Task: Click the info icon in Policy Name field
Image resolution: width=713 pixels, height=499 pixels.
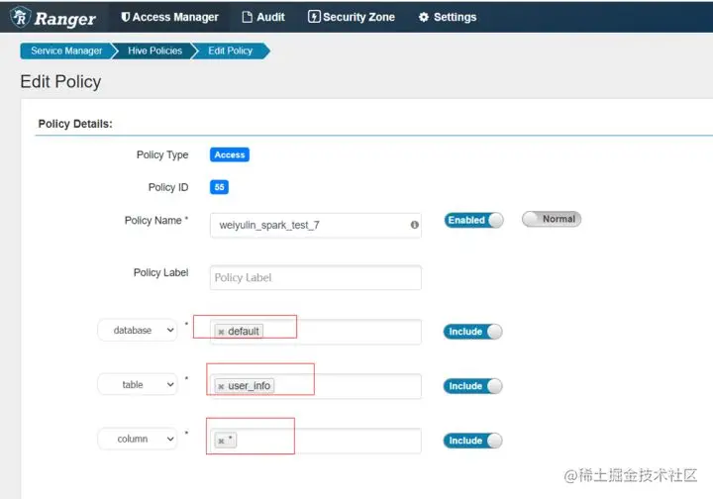Action: tap(414, 225)
